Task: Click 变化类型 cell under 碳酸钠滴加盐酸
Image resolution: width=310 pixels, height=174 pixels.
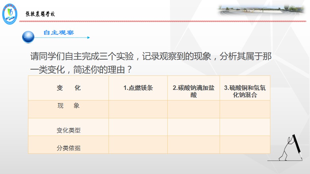Action: pos(193,127)
